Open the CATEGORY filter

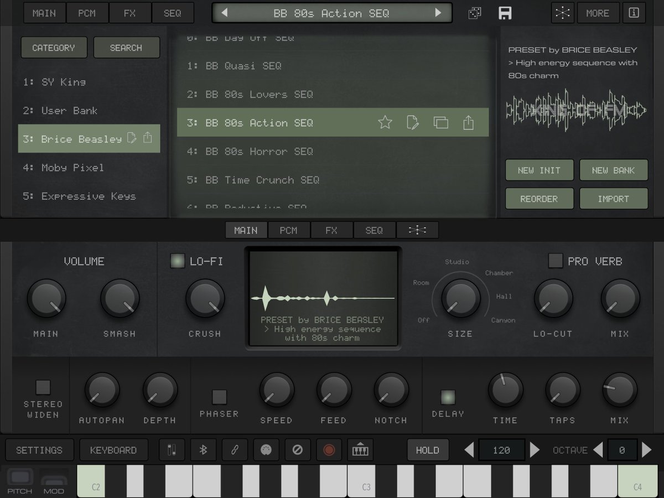tap(54, 48)
